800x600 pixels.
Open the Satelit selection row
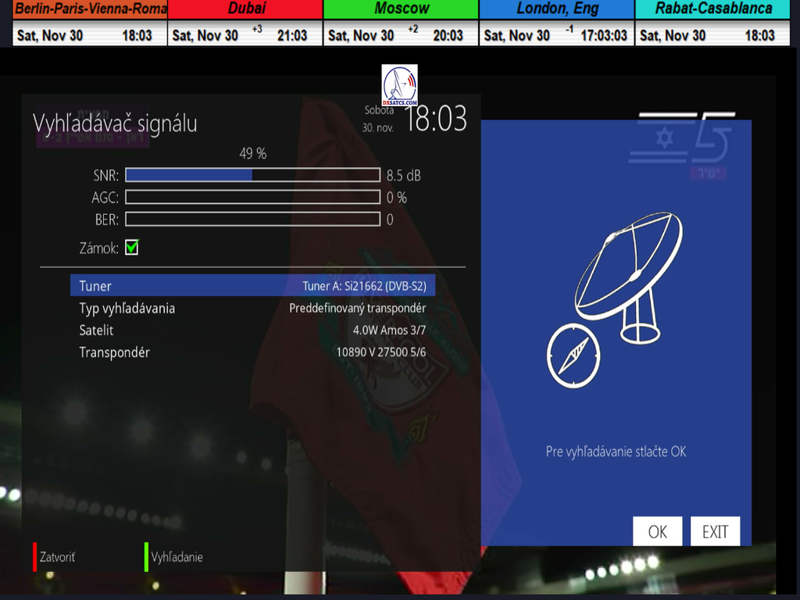pos(252,330)
